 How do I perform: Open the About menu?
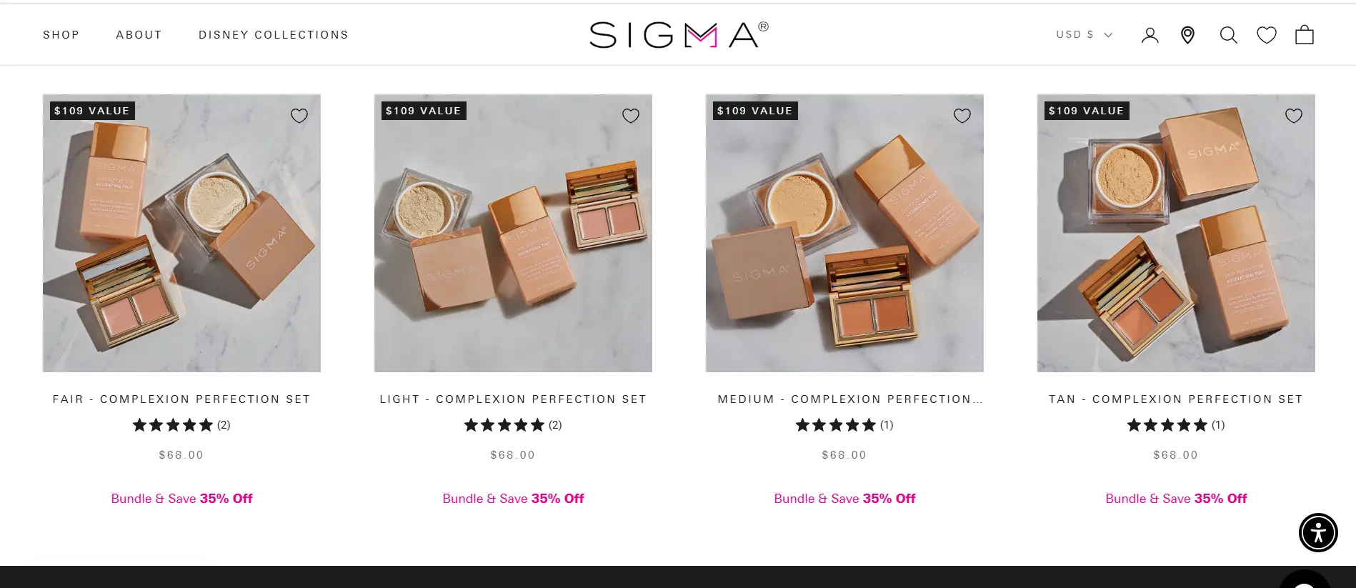pyautogui.click(x=139, y=35)
